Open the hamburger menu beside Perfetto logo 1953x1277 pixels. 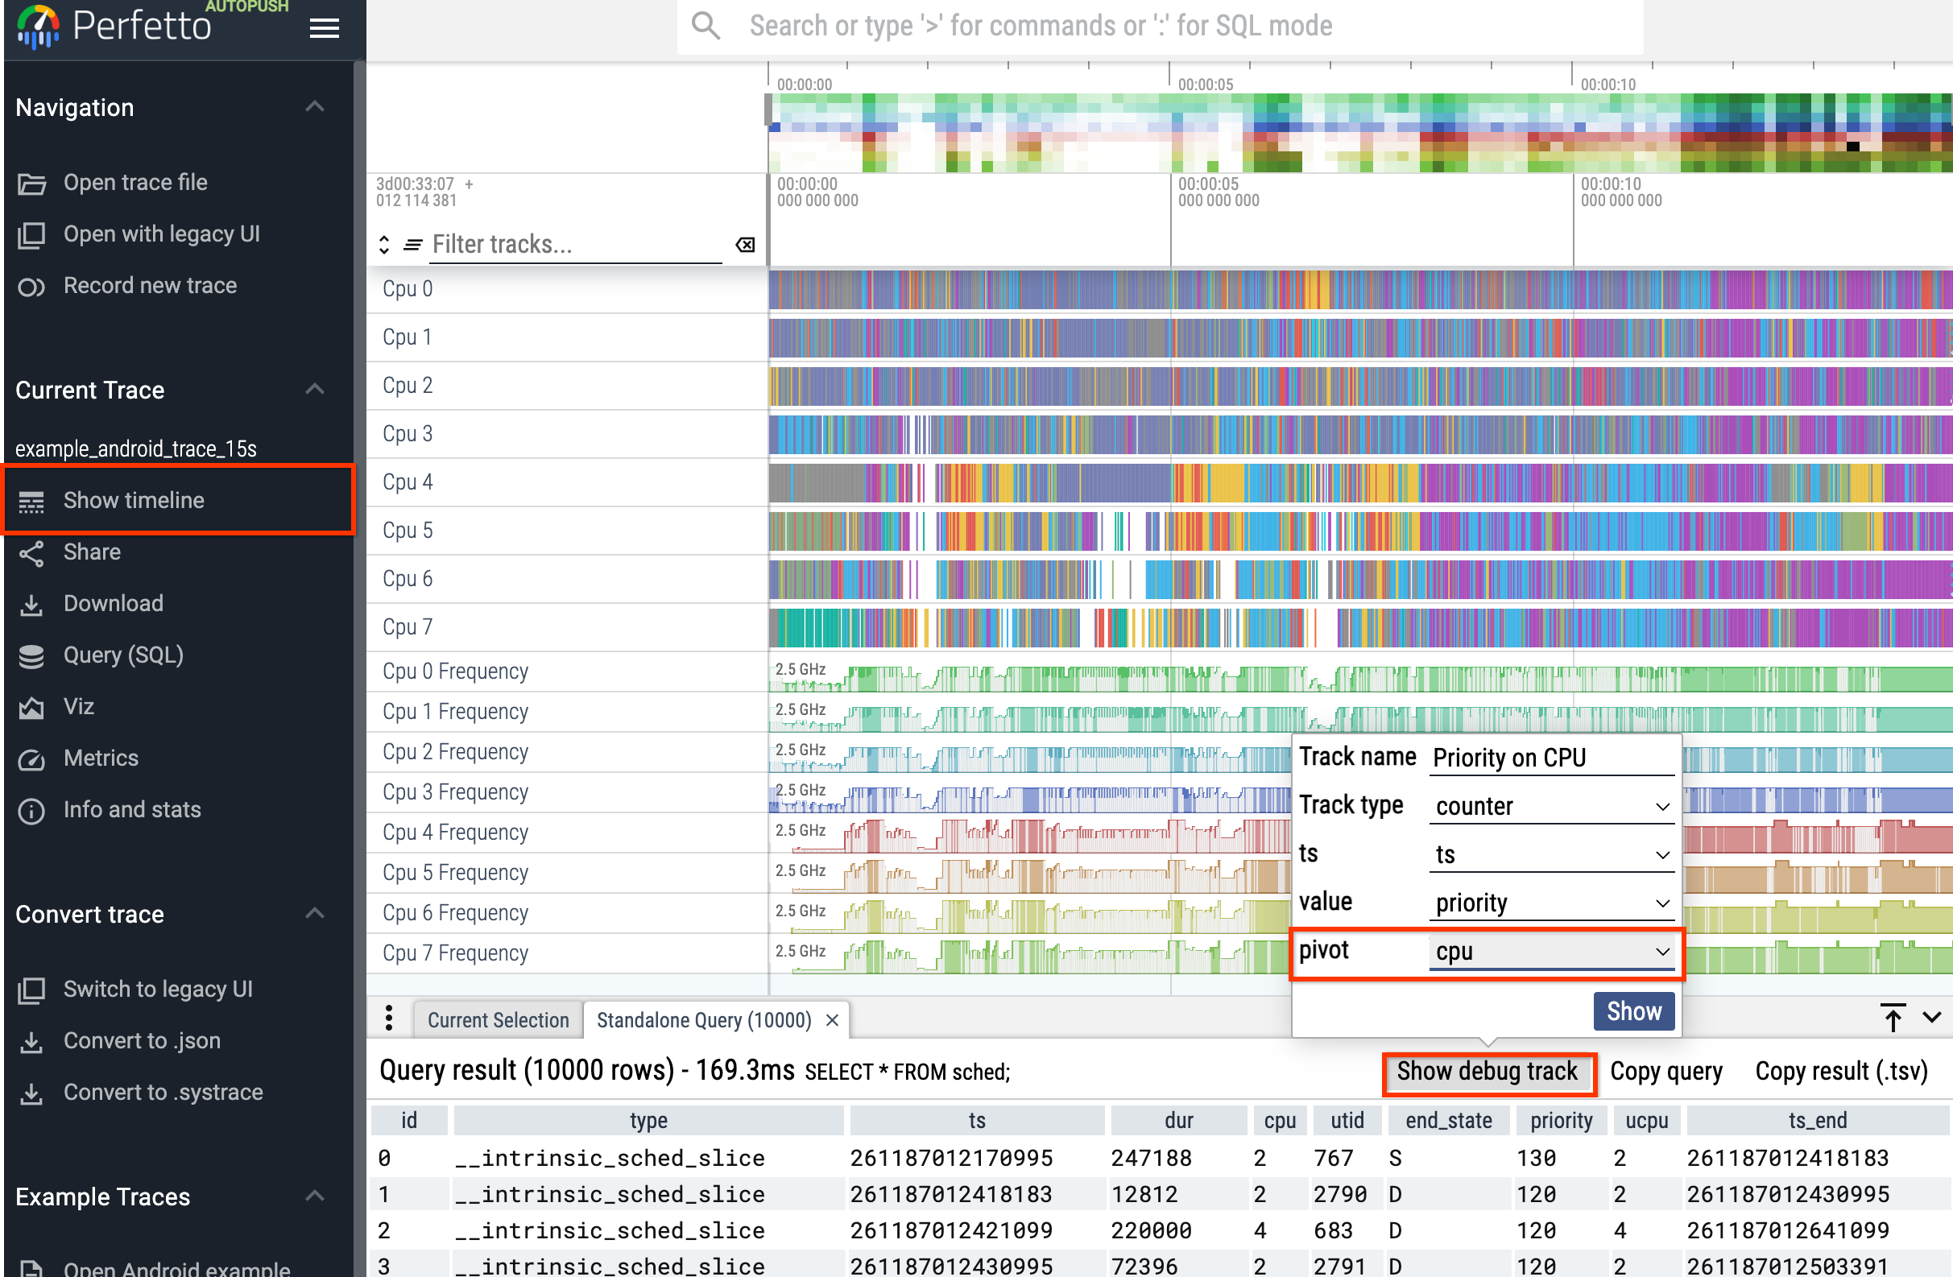[324, 27]
